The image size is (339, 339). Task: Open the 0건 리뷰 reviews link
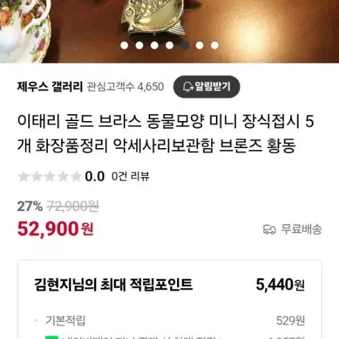pos(131,176)
